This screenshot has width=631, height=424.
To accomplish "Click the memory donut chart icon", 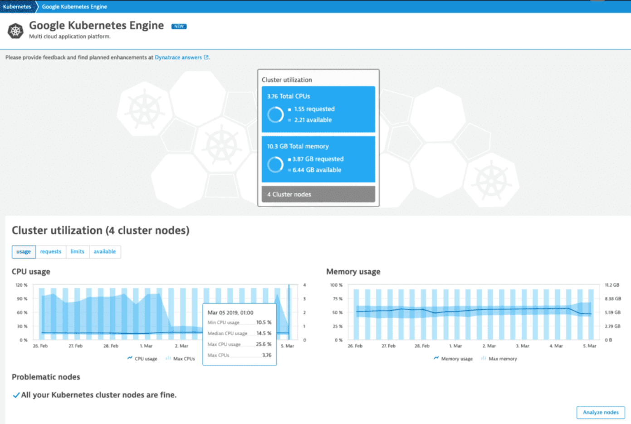I will pyautogui.click(x=275, y=165).
